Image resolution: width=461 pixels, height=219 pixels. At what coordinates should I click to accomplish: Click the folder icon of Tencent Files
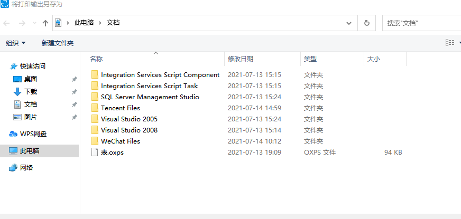tap(95, 108)
